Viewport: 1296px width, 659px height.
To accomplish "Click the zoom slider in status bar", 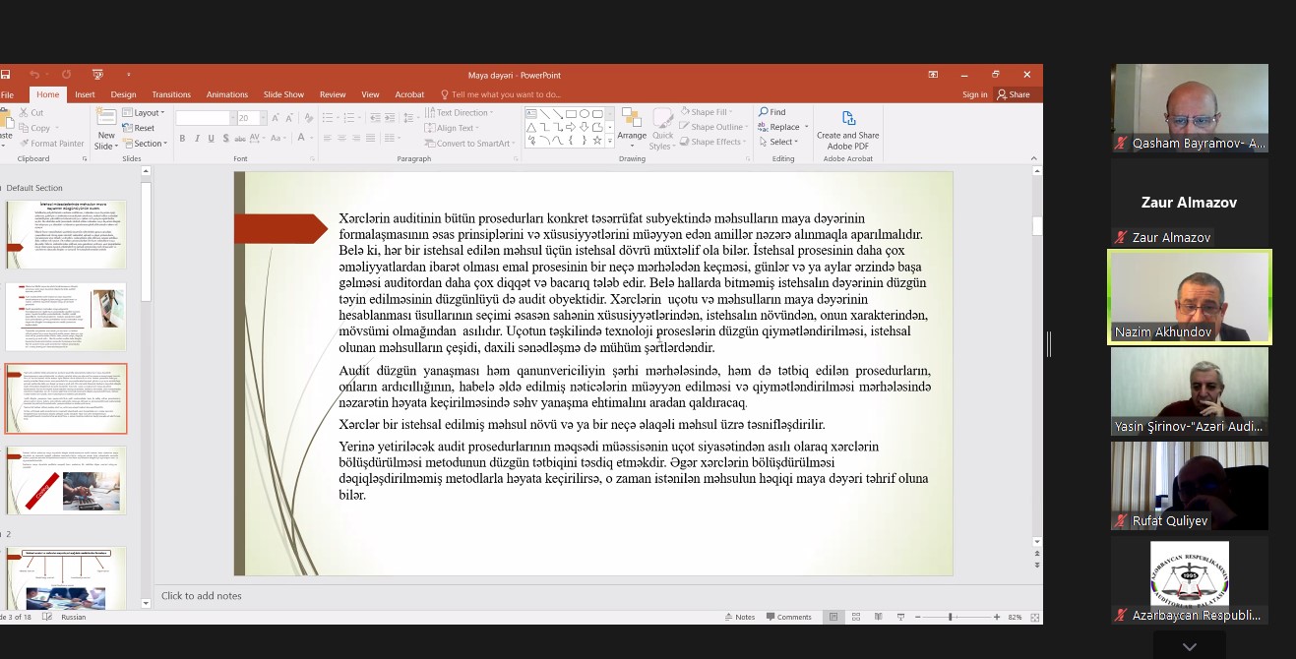I will [951, 617].
